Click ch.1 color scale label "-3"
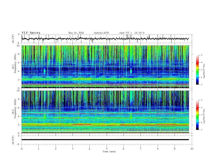The image size is (216, 167). (x=201, y=55)
